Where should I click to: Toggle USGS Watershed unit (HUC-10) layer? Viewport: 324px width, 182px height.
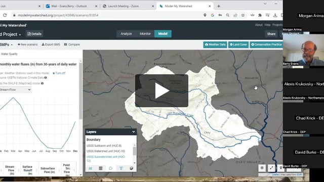106,151
